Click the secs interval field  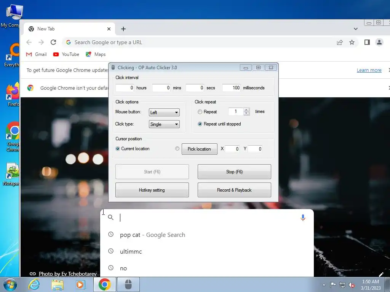195,88
